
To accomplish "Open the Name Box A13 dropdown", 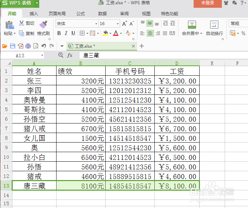I will pyautogui.click(x=42, y=56).
